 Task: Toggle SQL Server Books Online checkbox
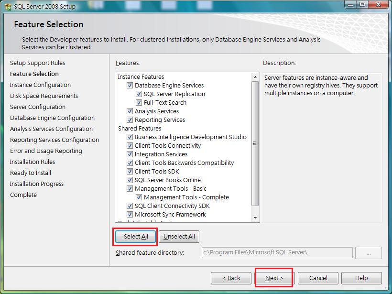click(130, 180)
